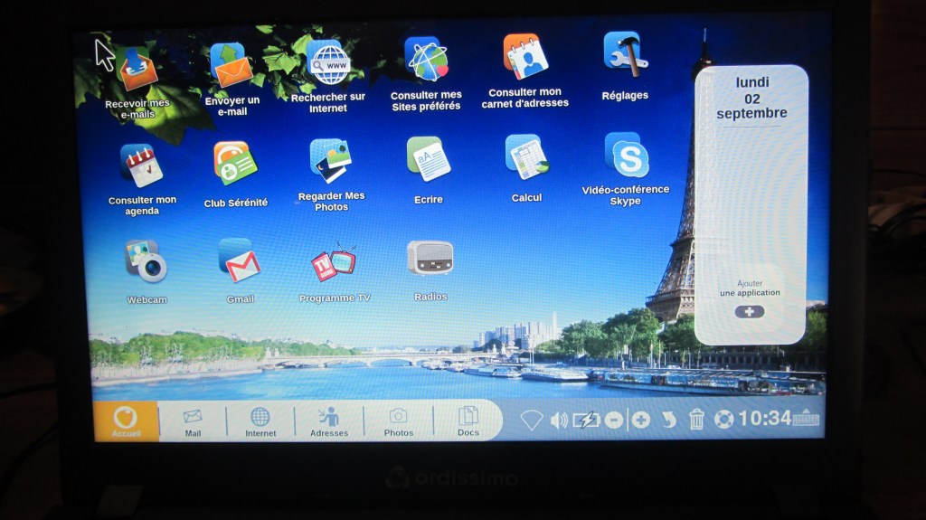Switch to the Docs tab
This screenshot has width=926, height=520.
click(468, 421)
